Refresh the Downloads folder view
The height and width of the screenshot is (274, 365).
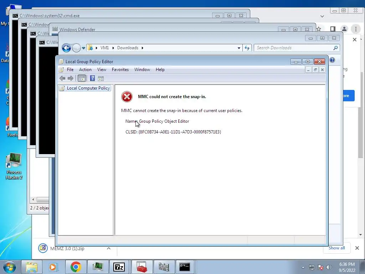247,48
